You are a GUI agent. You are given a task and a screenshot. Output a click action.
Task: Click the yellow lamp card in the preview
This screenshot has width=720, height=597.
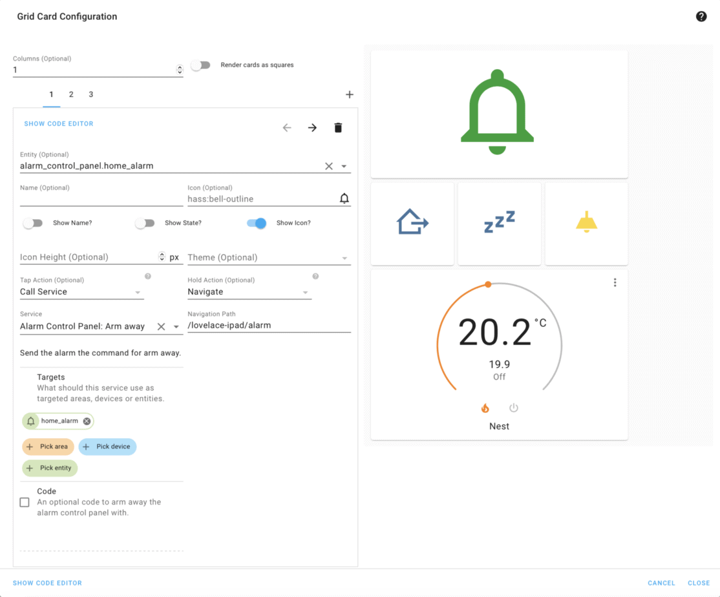click(586, 223)
